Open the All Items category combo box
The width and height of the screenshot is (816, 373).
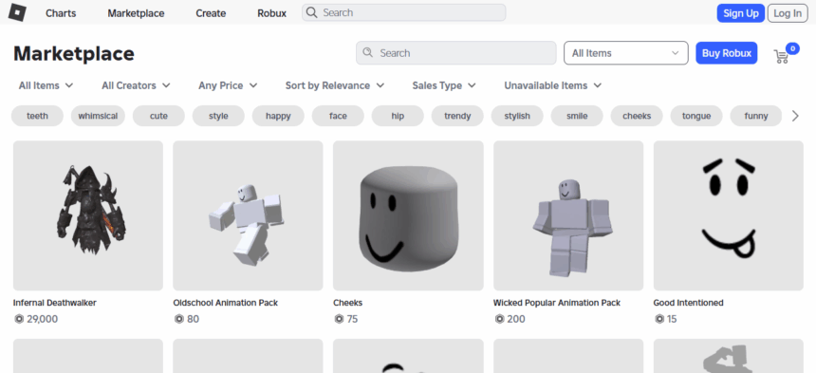pos(626,53)
